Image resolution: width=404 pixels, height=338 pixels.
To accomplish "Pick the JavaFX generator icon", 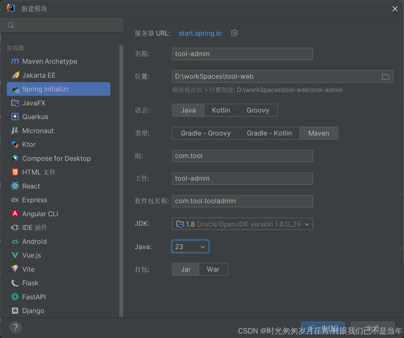I will tap(15, 103).
